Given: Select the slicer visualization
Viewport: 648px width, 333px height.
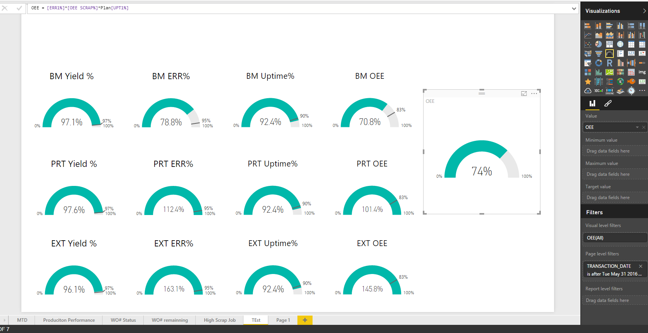Looking at the screenshot, I should [588, 63].
